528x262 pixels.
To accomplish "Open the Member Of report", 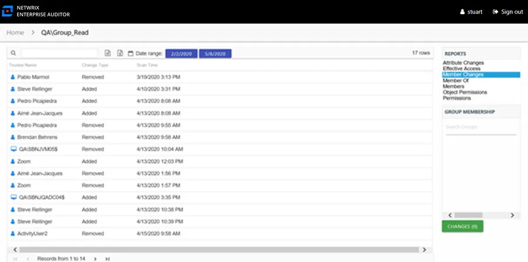I will (456, 80).
